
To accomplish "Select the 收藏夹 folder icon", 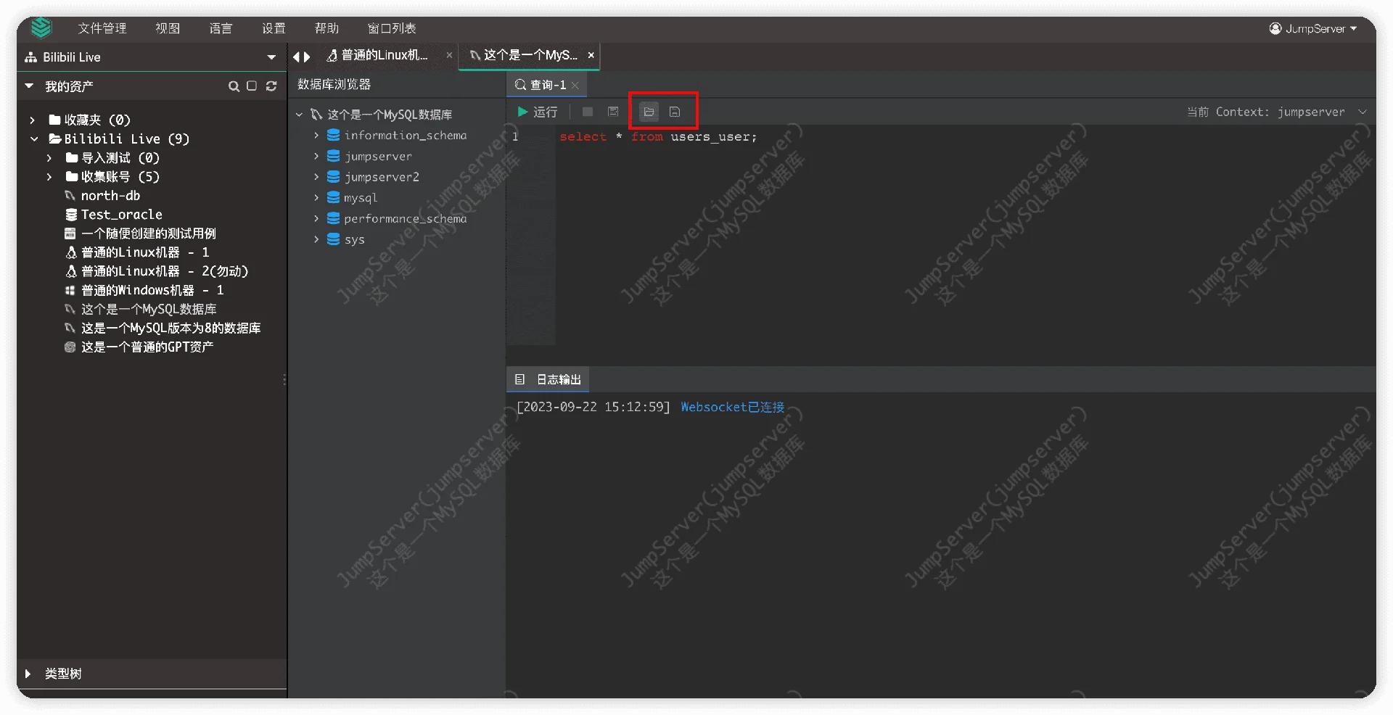I will [54, 120].
